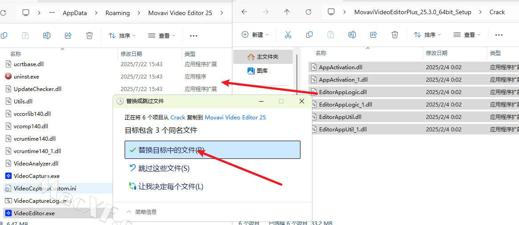The width and height of the screenshot is (519, 225).
Task: Expand the hidden path ellipsis in left address bar
Action: [52, 13]
